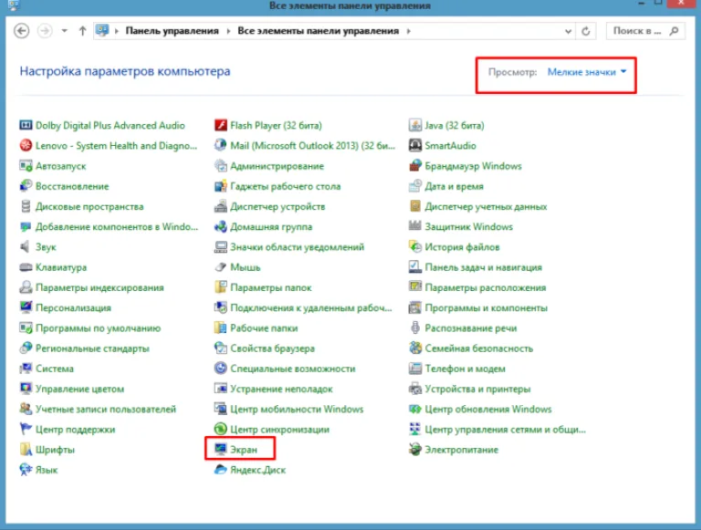Click the Dolby Digital Plus Advanced Audio icon
Viewport: 701px width, 530px height.
coord(26,125)
